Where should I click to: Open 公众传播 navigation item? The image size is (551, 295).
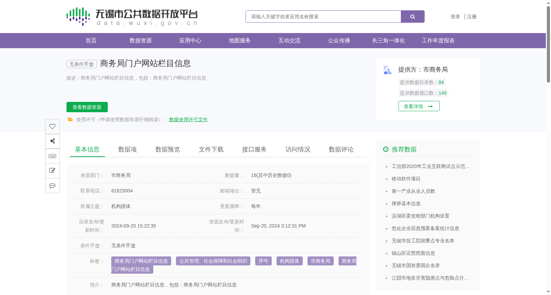[339, 41]
